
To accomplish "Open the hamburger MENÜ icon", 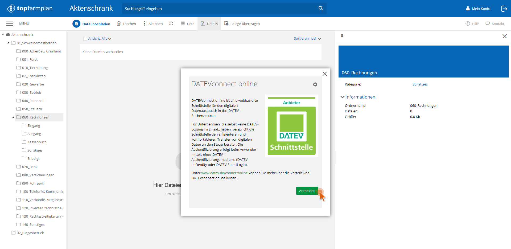I will pos(10,24).
